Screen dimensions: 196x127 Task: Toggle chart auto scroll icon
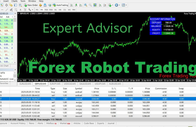[x=100, y=5]
